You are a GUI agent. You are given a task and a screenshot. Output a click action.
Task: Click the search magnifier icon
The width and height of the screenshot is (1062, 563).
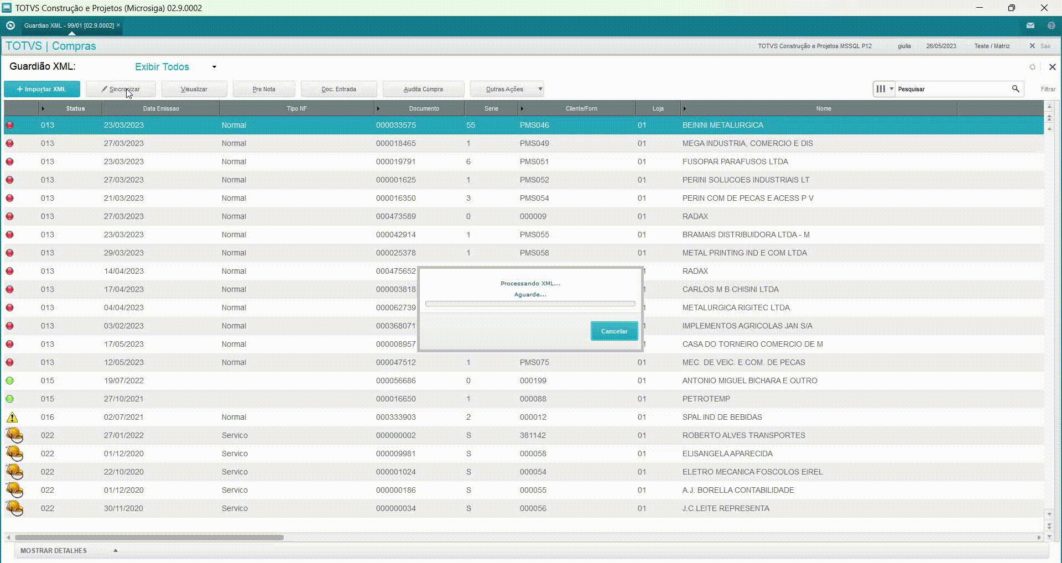1016,88
